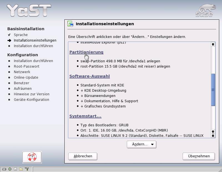The image size is (222, 172).
Task: Select the Online-Update step
Action: 26,78
